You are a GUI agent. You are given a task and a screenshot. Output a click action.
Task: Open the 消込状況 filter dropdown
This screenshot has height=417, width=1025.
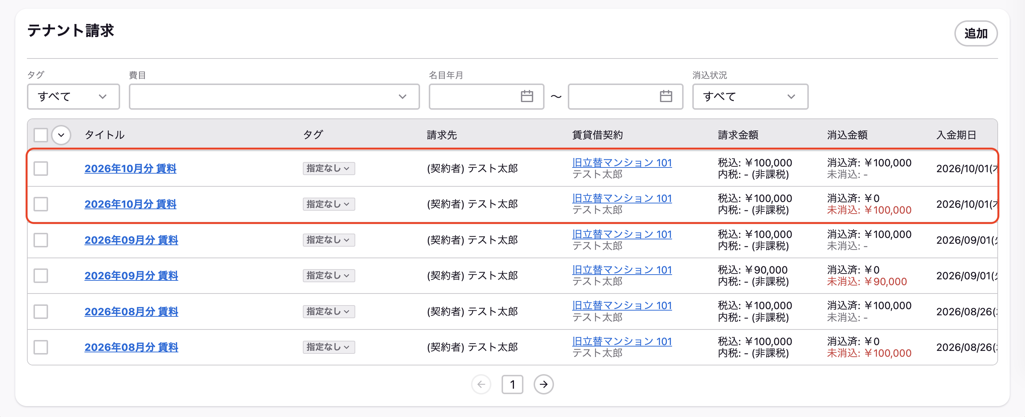tap(750, 96)
